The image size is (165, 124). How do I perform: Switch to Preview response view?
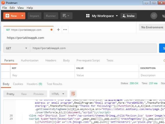tap(39, 94)
